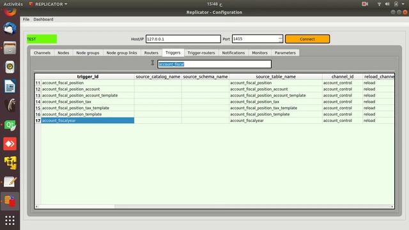Switch to the Nodes tab
Screen dimensions: 409x230
63,52
